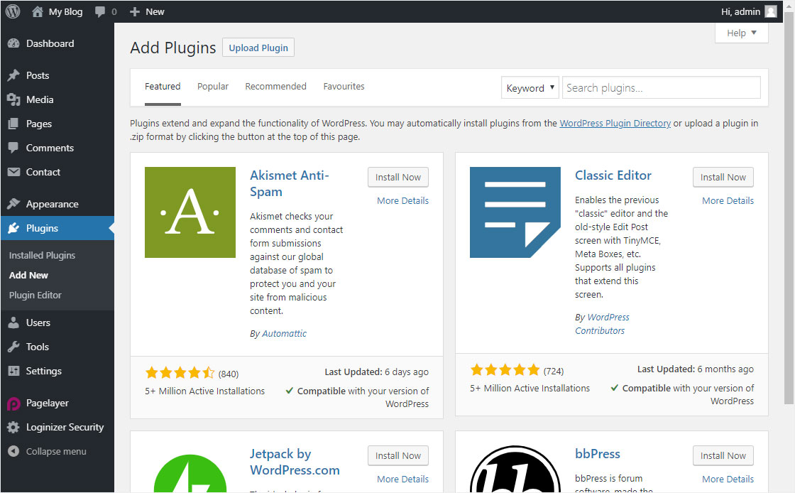Click the Pagelayer logo icon

click(13, 403)
